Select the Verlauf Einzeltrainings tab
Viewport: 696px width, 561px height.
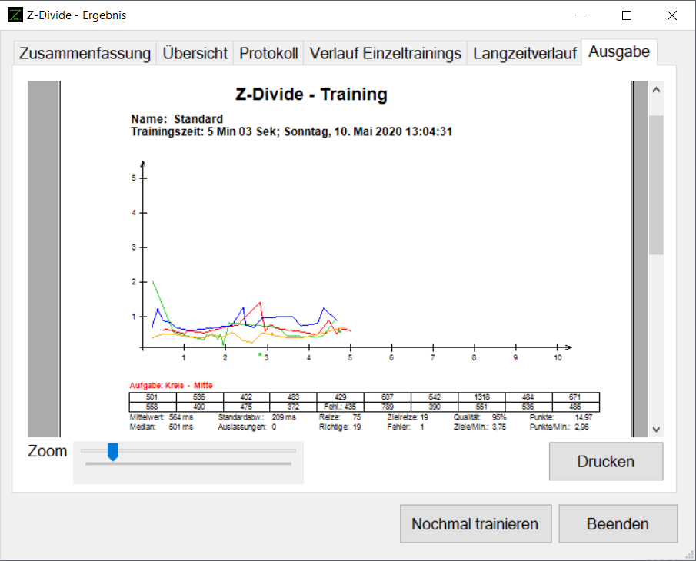tap(385, 53)
